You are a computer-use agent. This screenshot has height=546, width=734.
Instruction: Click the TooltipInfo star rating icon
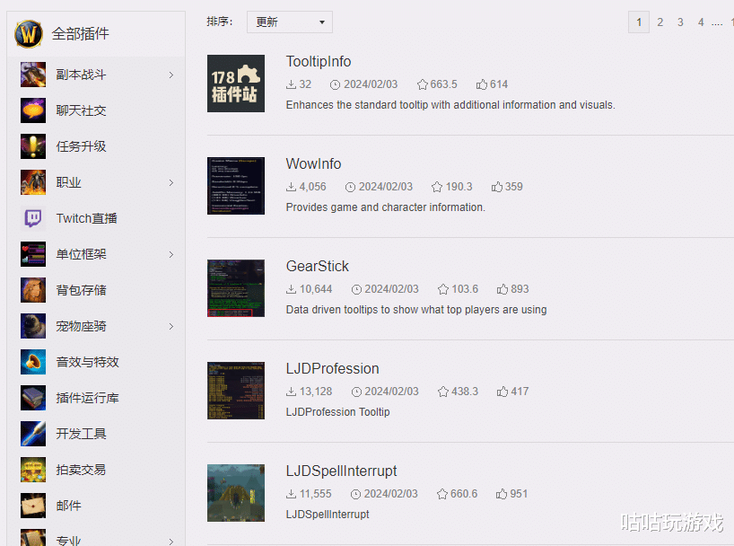(423, 84)
